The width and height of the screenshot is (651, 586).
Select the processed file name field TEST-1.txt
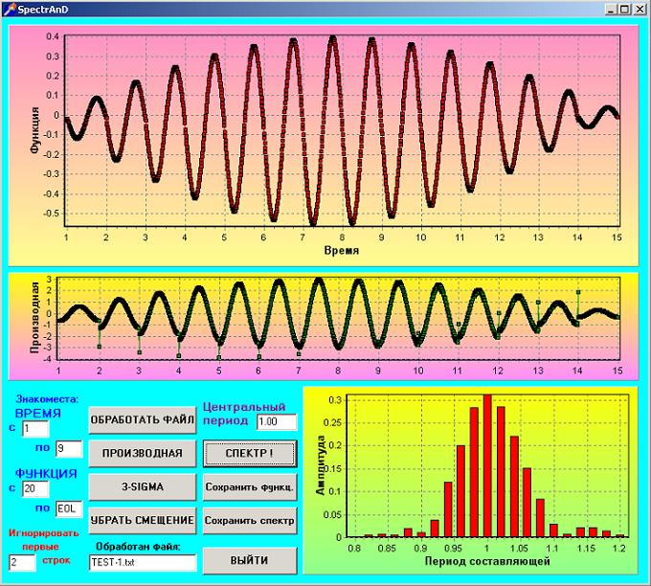[x=142, y=562]
